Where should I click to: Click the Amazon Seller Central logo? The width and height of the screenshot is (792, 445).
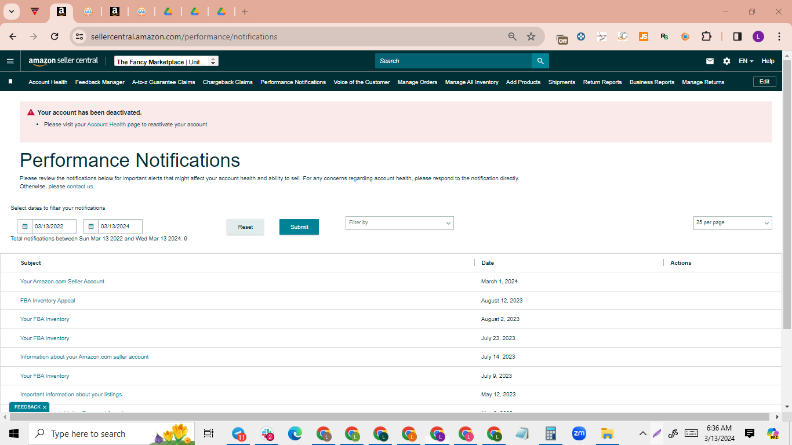pyautogui.click(x=63, y=61)
